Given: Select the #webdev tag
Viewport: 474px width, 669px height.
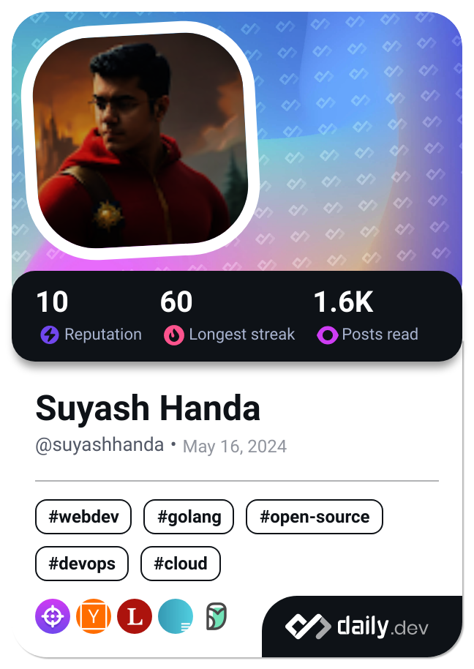Looking at the screenshot, I should [x=83, y=517].
